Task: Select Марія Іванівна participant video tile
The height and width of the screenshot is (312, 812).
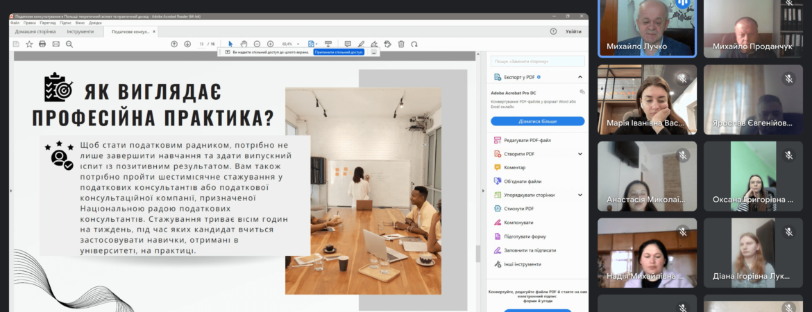Action: (648, 100)
